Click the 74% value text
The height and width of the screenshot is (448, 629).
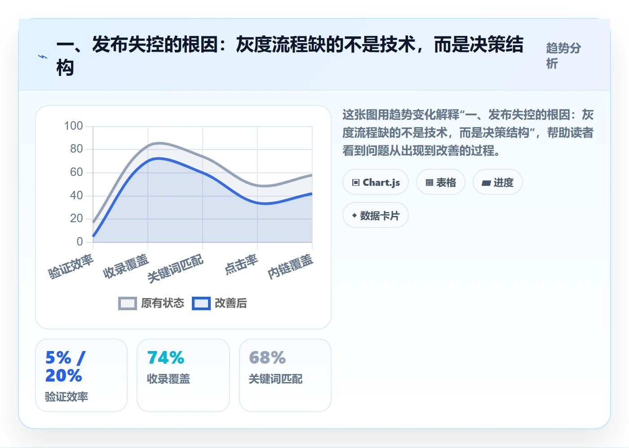166,358
